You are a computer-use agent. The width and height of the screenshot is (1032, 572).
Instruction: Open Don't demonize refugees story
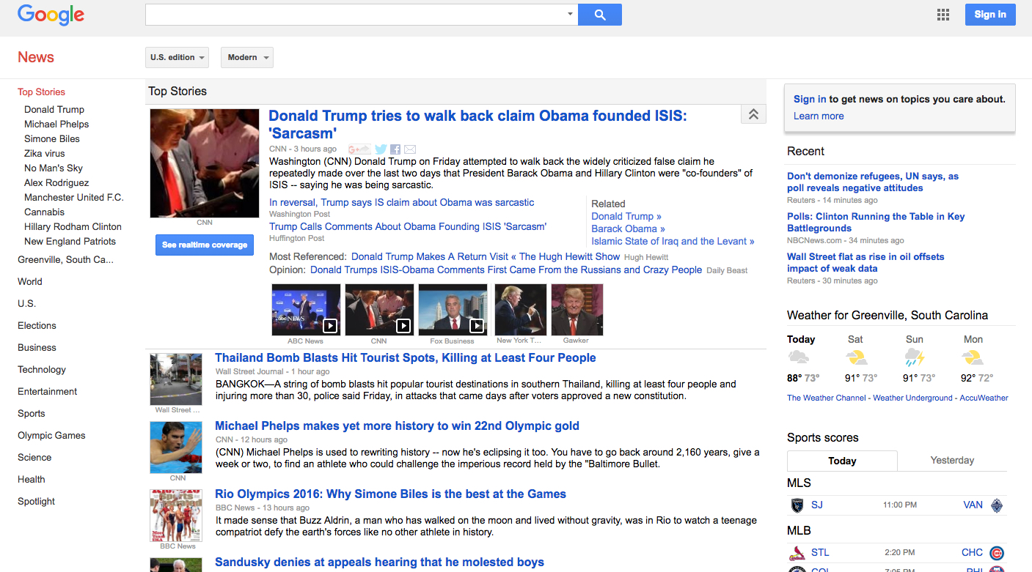click(x=873, y=182)
